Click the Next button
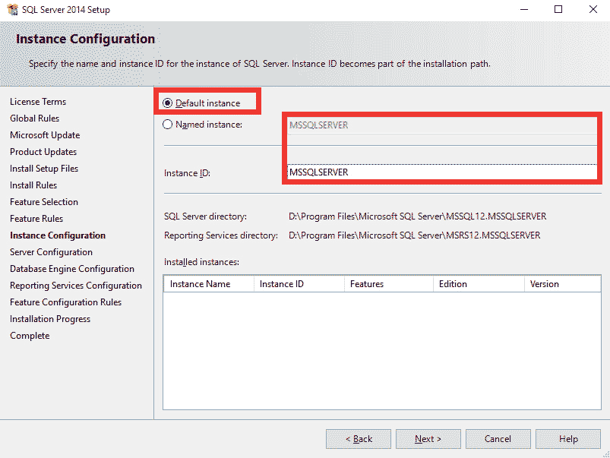 (x=428, y=438)
